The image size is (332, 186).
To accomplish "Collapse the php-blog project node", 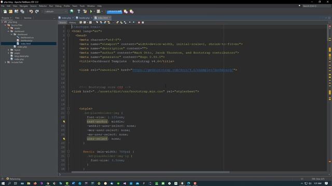I will click(x=2, y=22).
